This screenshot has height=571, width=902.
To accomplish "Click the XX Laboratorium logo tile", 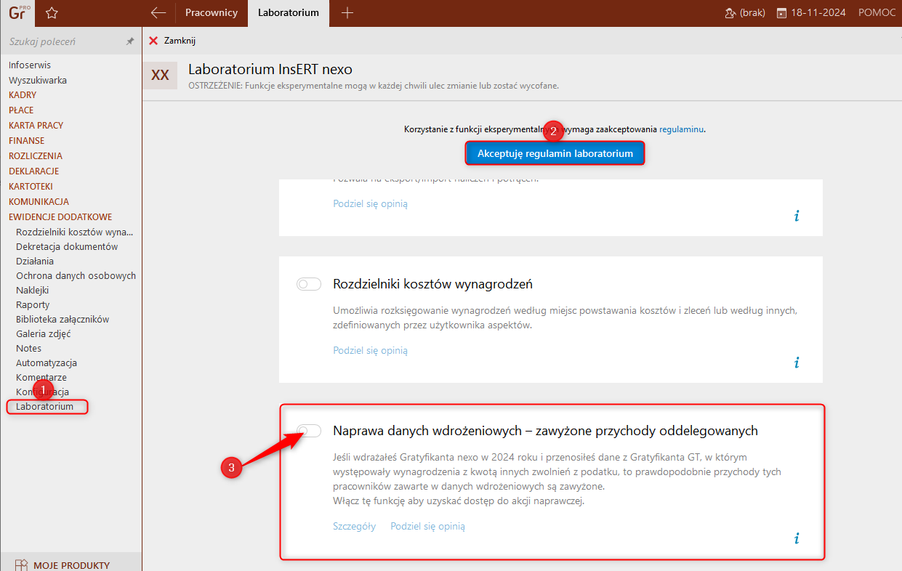I will click(160, 76).
